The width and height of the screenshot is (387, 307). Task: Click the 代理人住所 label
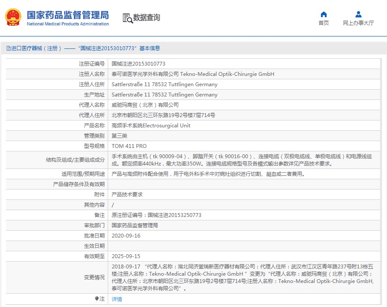tap(92, 115)
